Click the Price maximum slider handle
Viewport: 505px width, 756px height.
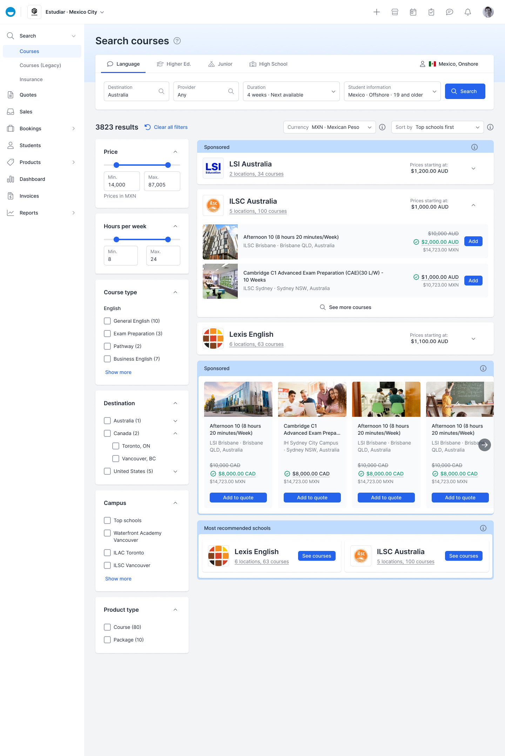click(x=168, y=165)
